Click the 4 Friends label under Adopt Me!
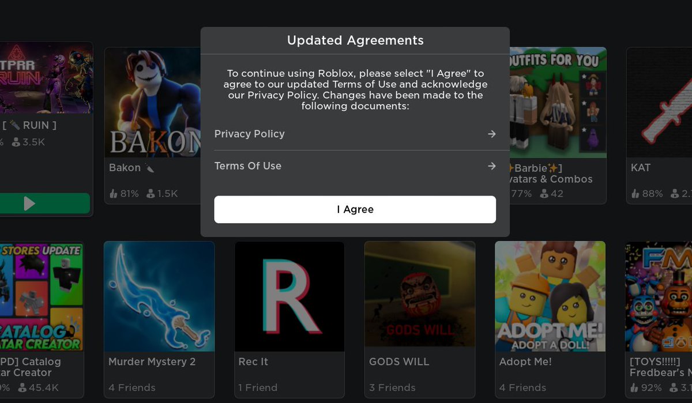 point(523,387)
